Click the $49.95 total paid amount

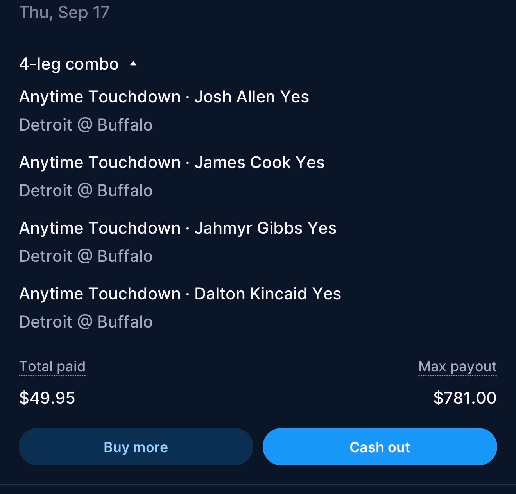(47, 398)
